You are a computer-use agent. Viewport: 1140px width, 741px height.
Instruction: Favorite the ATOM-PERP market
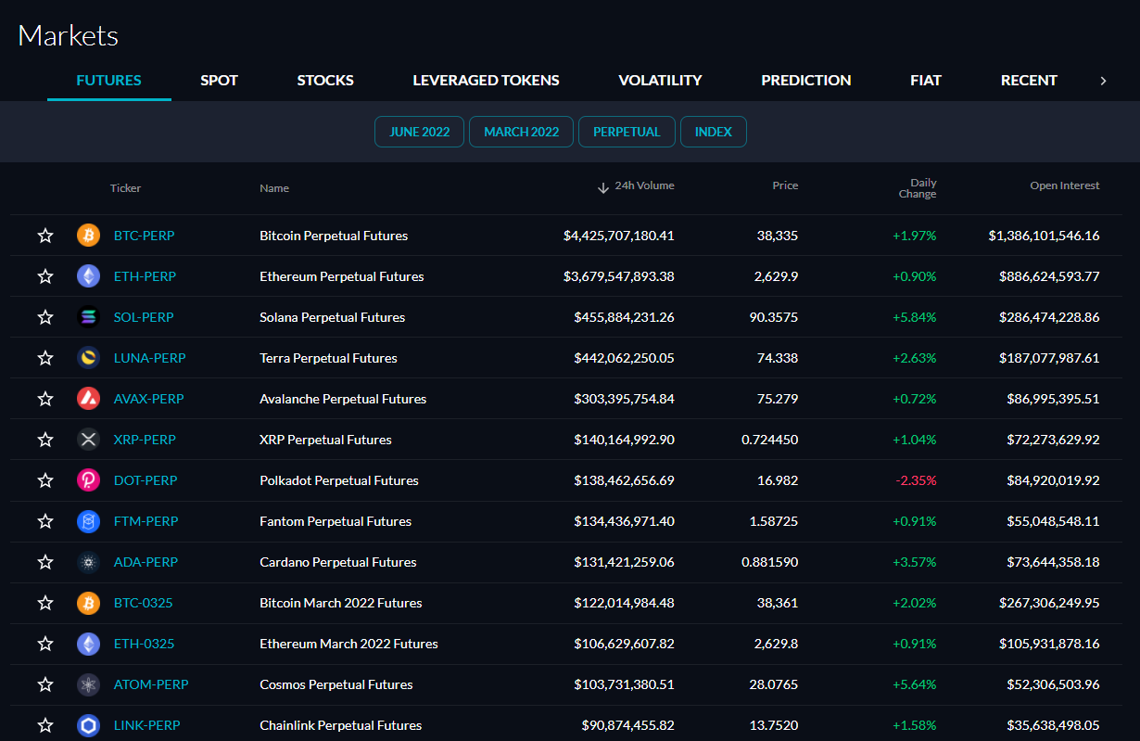pos(45,684)
